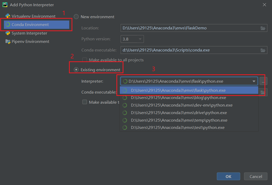Select Pipenv Environment in sidebar
This screenshot has height=185, width=272.
[30, 41]
